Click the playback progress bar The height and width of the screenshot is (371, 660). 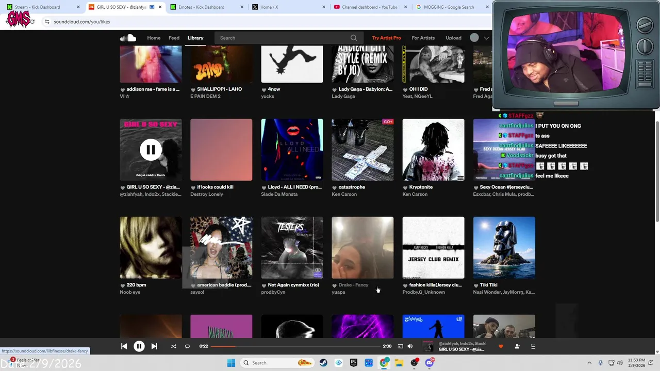(x=295, y=346)
